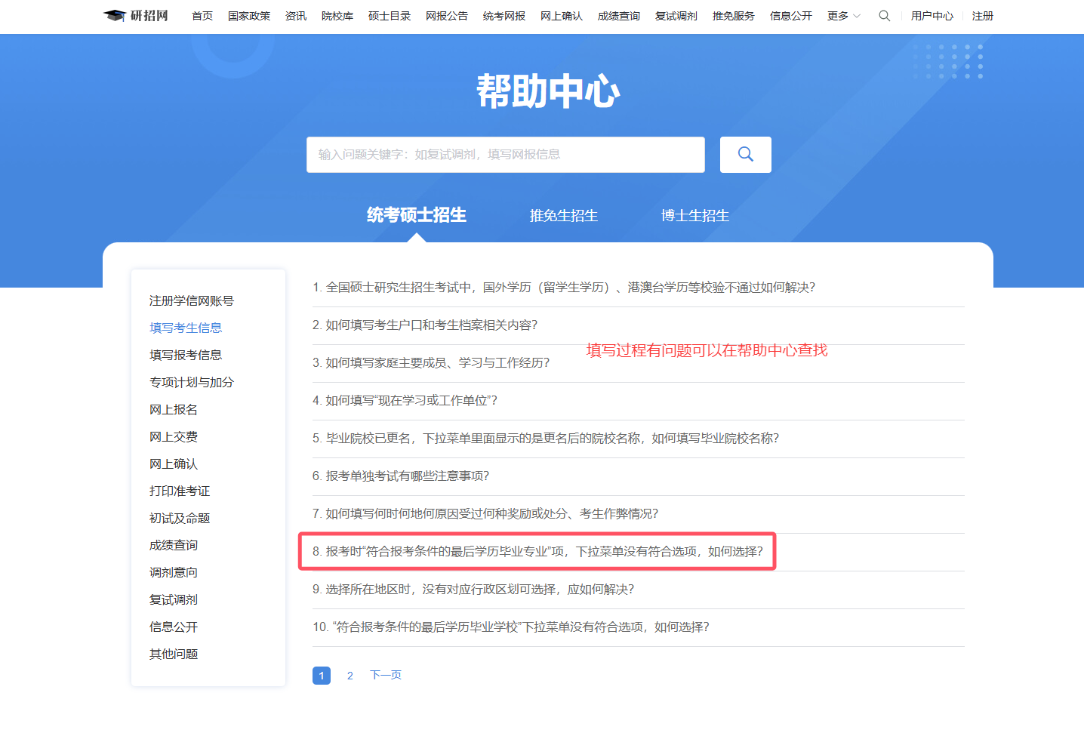Open 用户中心 link

932,16
